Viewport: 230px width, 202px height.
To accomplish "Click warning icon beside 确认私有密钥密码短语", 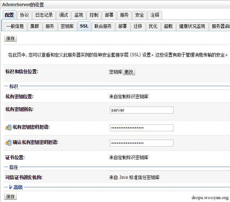I will [8, 143].
